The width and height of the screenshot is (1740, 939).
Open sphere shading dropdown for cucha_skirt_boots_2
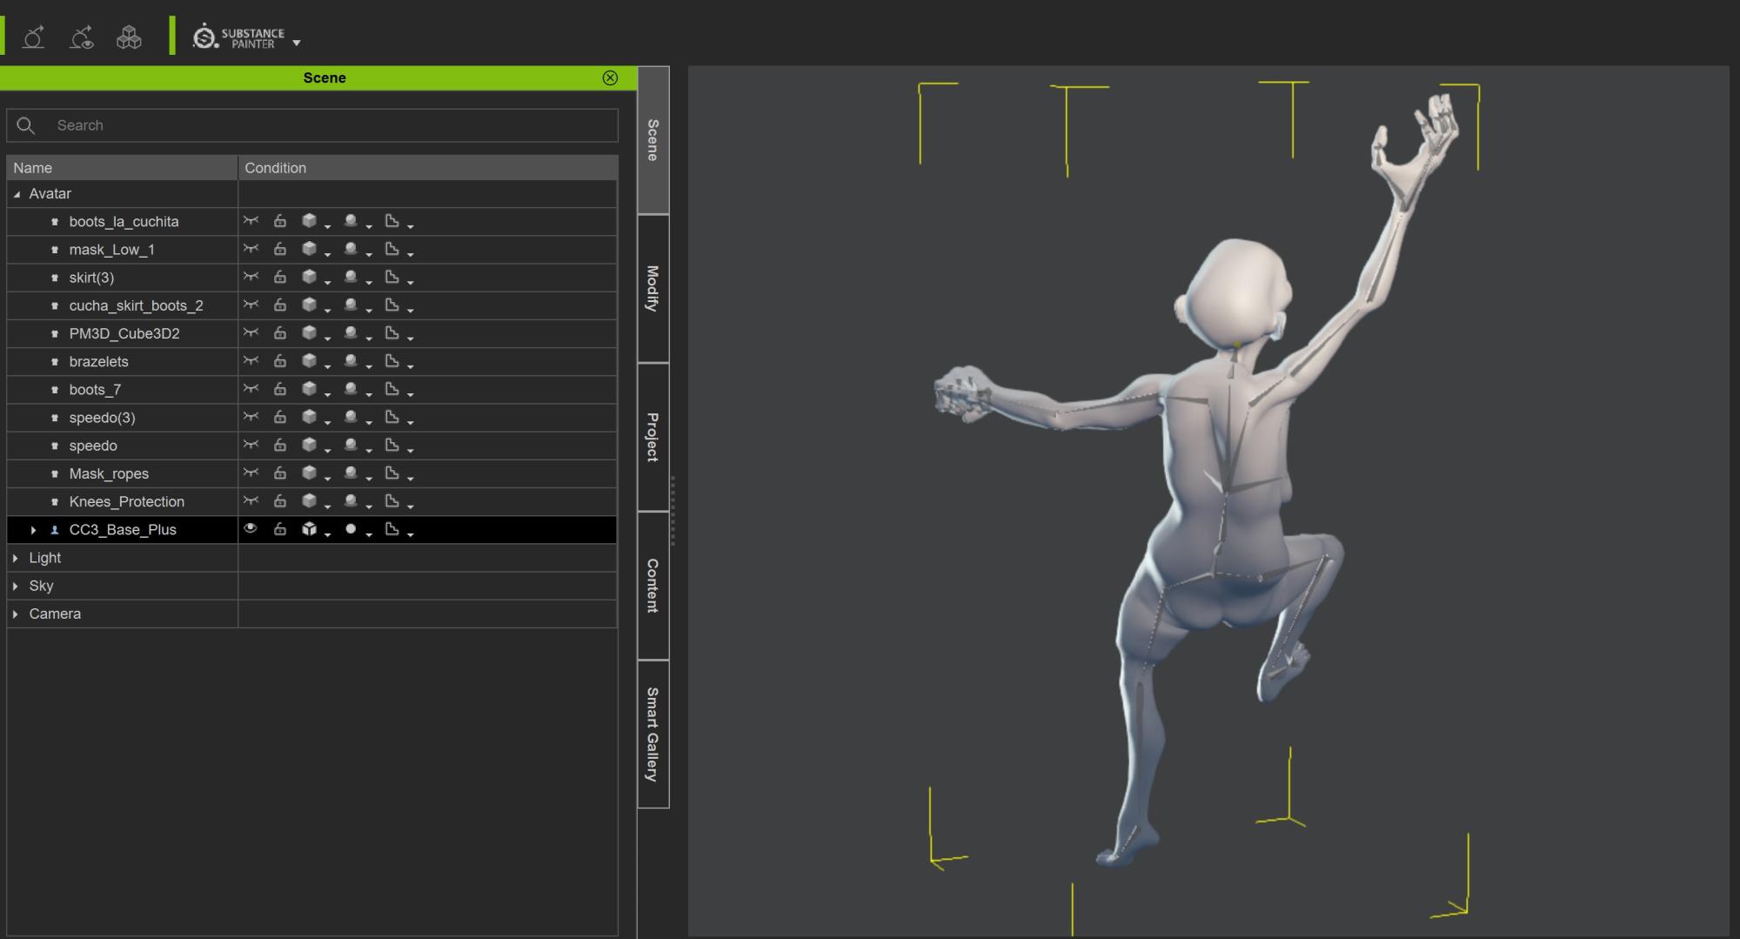tap(369, 310)
